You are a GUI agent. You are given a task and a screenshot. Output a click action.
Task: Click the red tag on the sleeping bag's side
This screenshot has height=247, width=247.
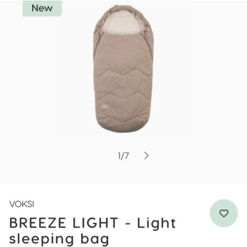pos(147,30)
